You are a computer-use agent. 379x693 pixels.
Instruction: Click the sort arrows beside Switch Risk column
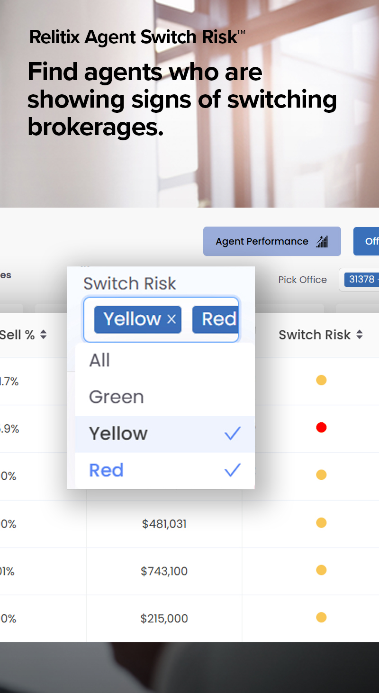point(361,335)
